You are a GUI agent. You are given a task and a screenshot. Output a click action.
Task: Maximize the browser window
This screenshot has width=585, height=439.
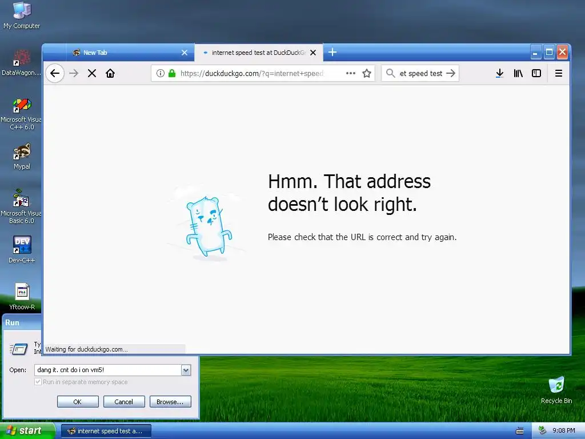pyautogui.click(x=549, y=52)
